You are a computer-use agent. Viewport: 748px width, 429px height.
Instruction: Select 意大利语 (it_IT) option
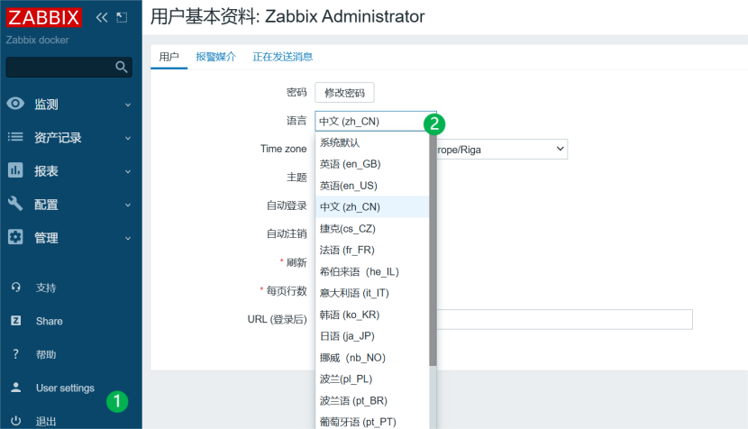[x=372, y=293]
